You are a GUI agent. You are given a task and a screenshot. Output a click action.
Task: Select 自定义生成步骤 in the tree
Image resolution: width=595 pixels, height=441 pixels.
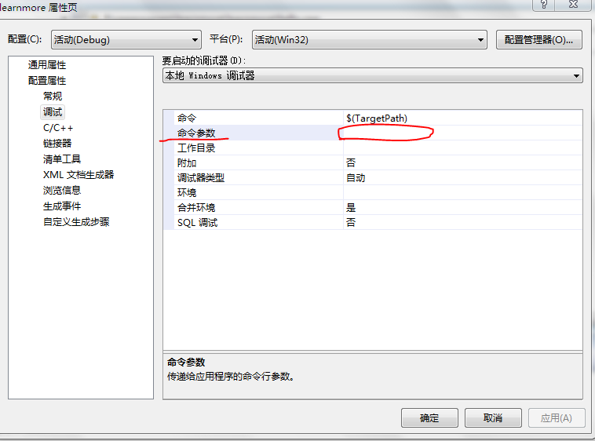point(76,222)
